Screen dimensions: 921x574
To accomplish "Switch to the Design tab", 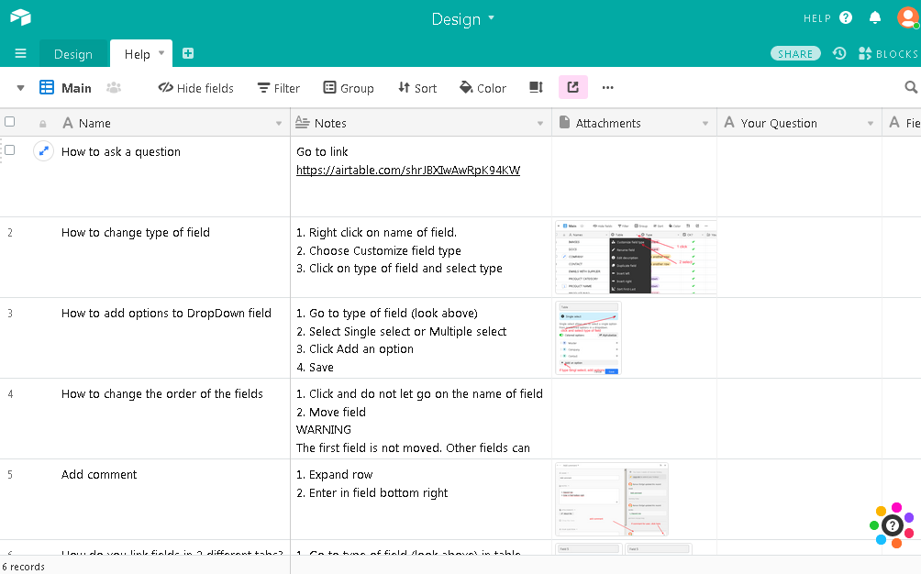I will coord(73,53).
